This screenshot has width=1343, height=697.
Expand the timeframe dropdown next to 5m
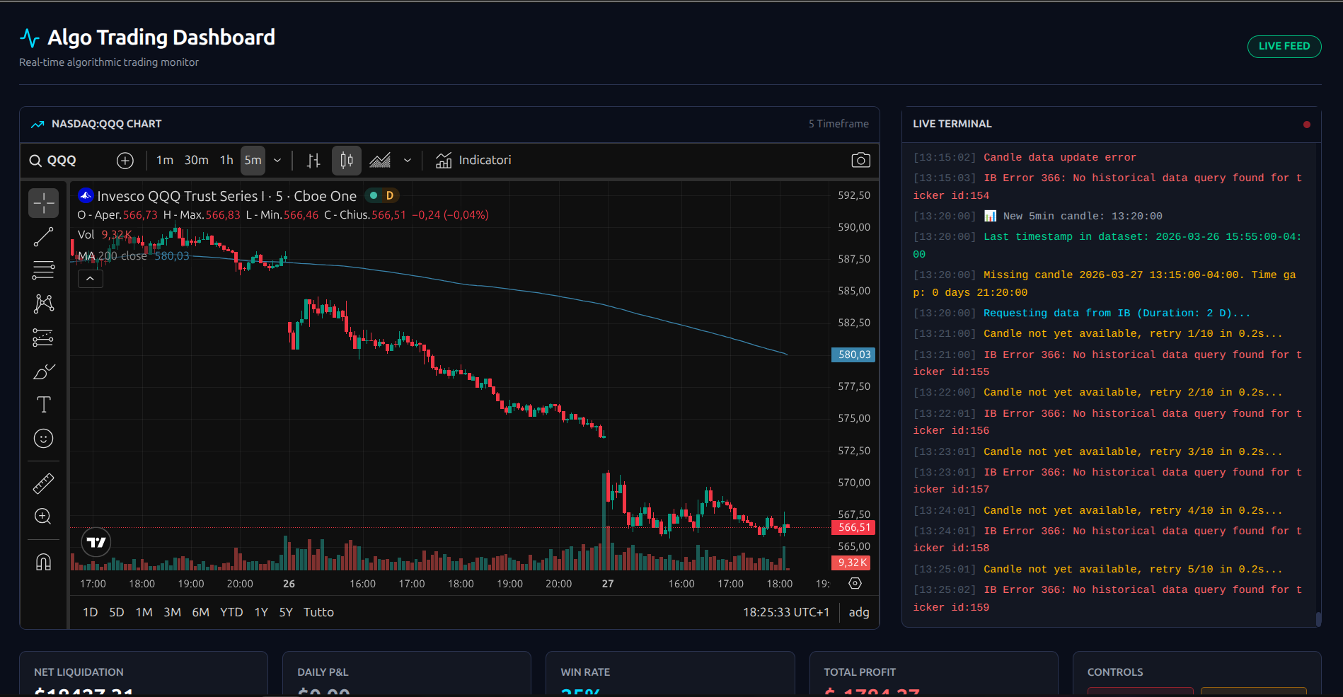tap(277, 161)
